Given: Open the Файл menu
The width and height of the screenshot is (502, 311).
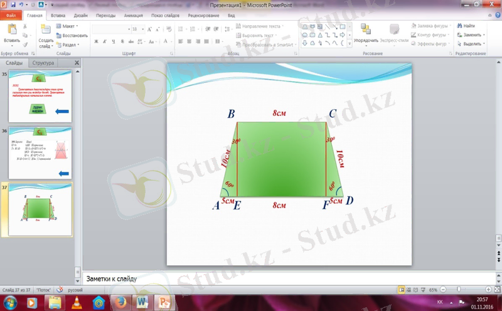Looking at the screenshot, I should [x=11, y=15].
